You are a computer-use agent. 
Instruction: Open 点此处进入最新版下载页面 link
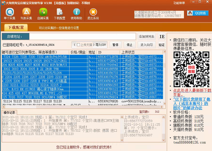[x=192, y=93]
